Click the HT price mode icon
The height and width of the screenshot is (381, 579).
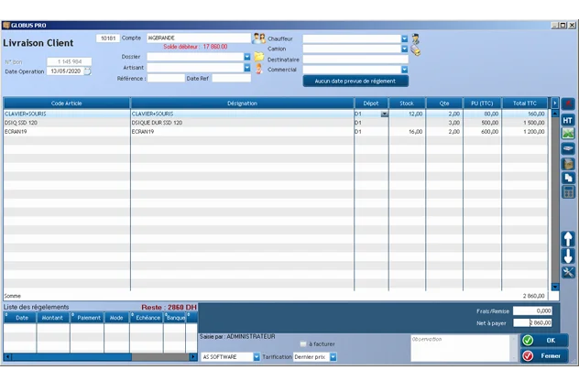pos(568,120)
